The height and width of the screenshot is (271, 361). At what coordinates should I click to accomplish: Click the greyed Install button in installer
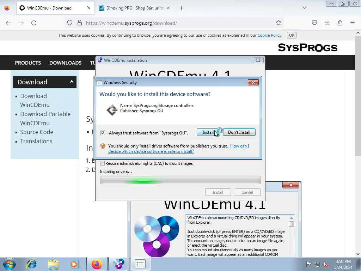click(218, 192)
